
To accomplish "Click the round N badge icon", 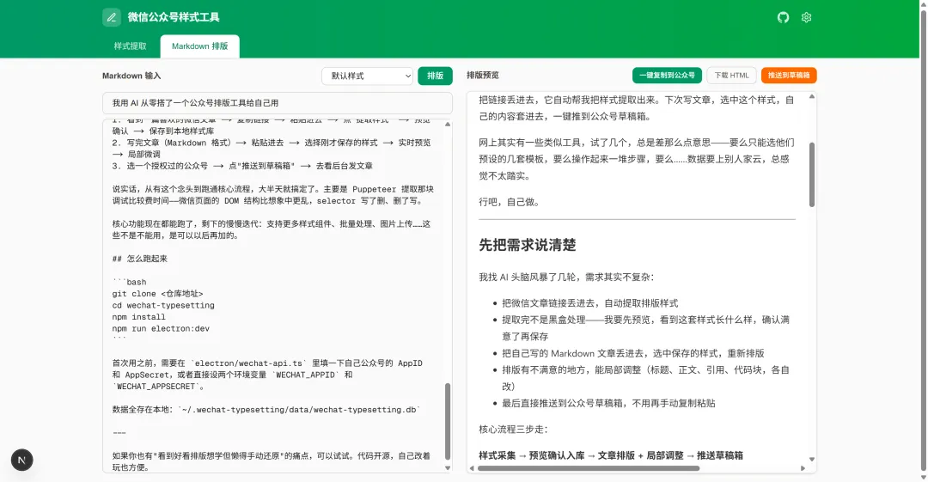I will tap(21, 460).
